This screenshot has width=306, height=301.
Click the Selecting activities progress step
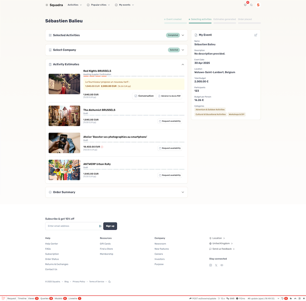pos(200,19)
